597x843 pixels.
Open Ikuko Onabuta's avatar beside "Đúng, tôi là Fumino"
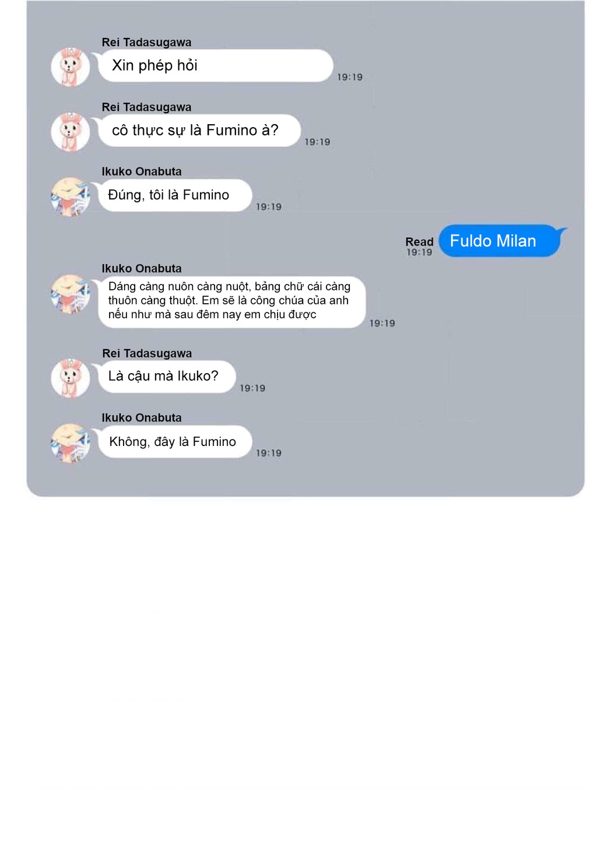71,197
